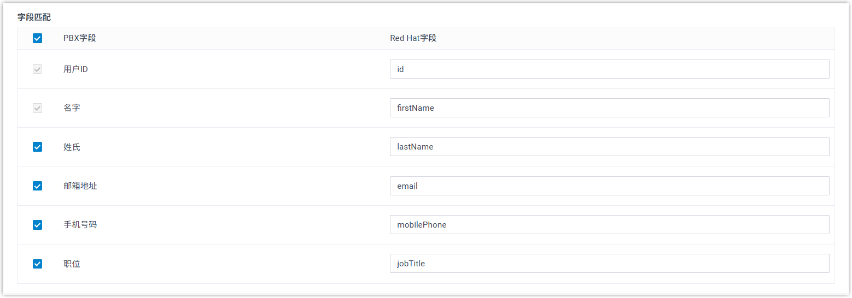Uncheck the 姓氏 field checkbox
Image resolution: width=852 pixels, height=298 pixels.
tap(37, 147)
